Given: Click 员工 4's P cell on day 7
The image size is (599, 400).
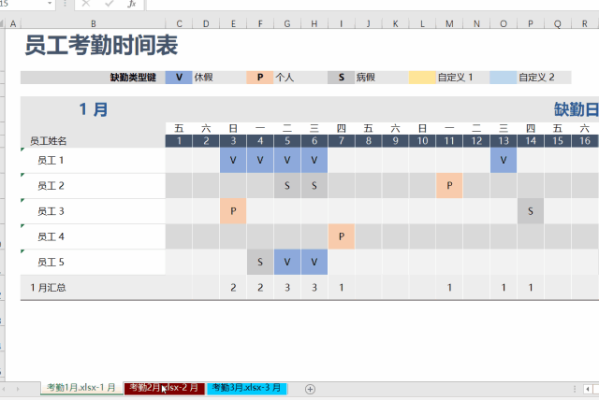Looking at the screenshot, I should coord(341,236).
